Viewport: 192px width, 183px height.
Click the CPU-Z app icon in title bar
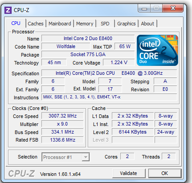click(8, 10)
